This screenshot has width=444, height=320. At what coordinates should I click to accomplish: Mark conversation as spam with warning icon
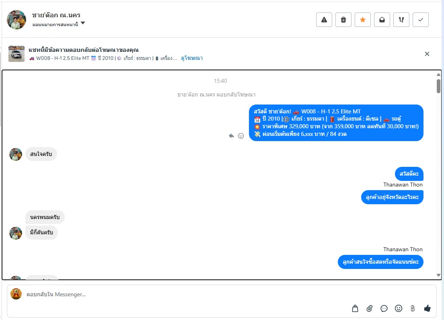(324, 20)
